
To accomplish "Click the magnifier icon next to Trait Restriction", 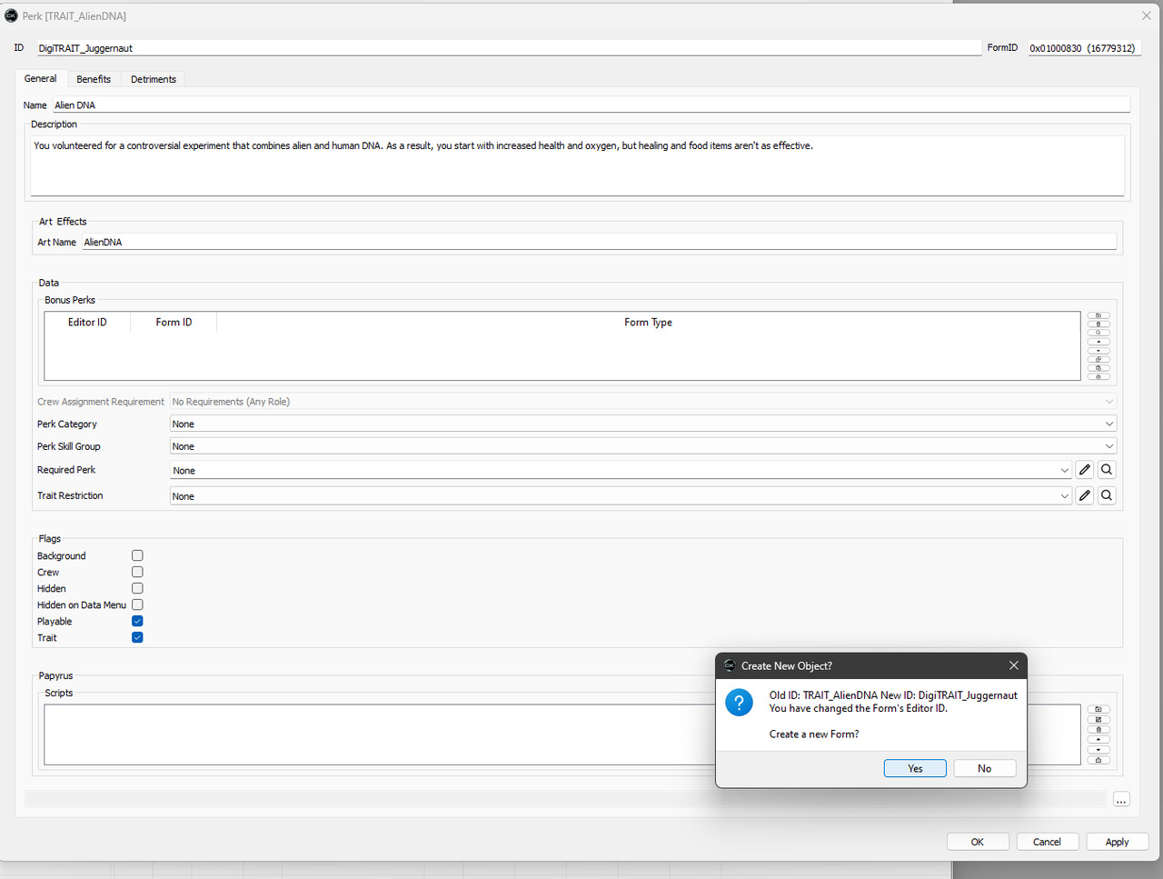I will [1107, 495].
